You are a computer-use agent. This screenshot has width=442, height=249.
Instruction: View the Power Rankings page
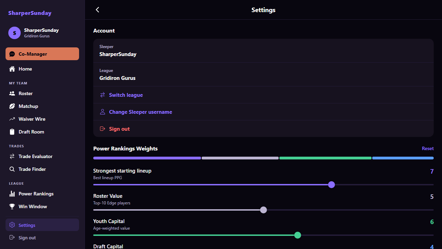point(42,194)
